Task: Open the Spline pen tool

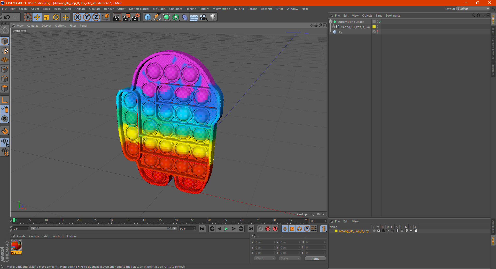Action: coord(157,17)
